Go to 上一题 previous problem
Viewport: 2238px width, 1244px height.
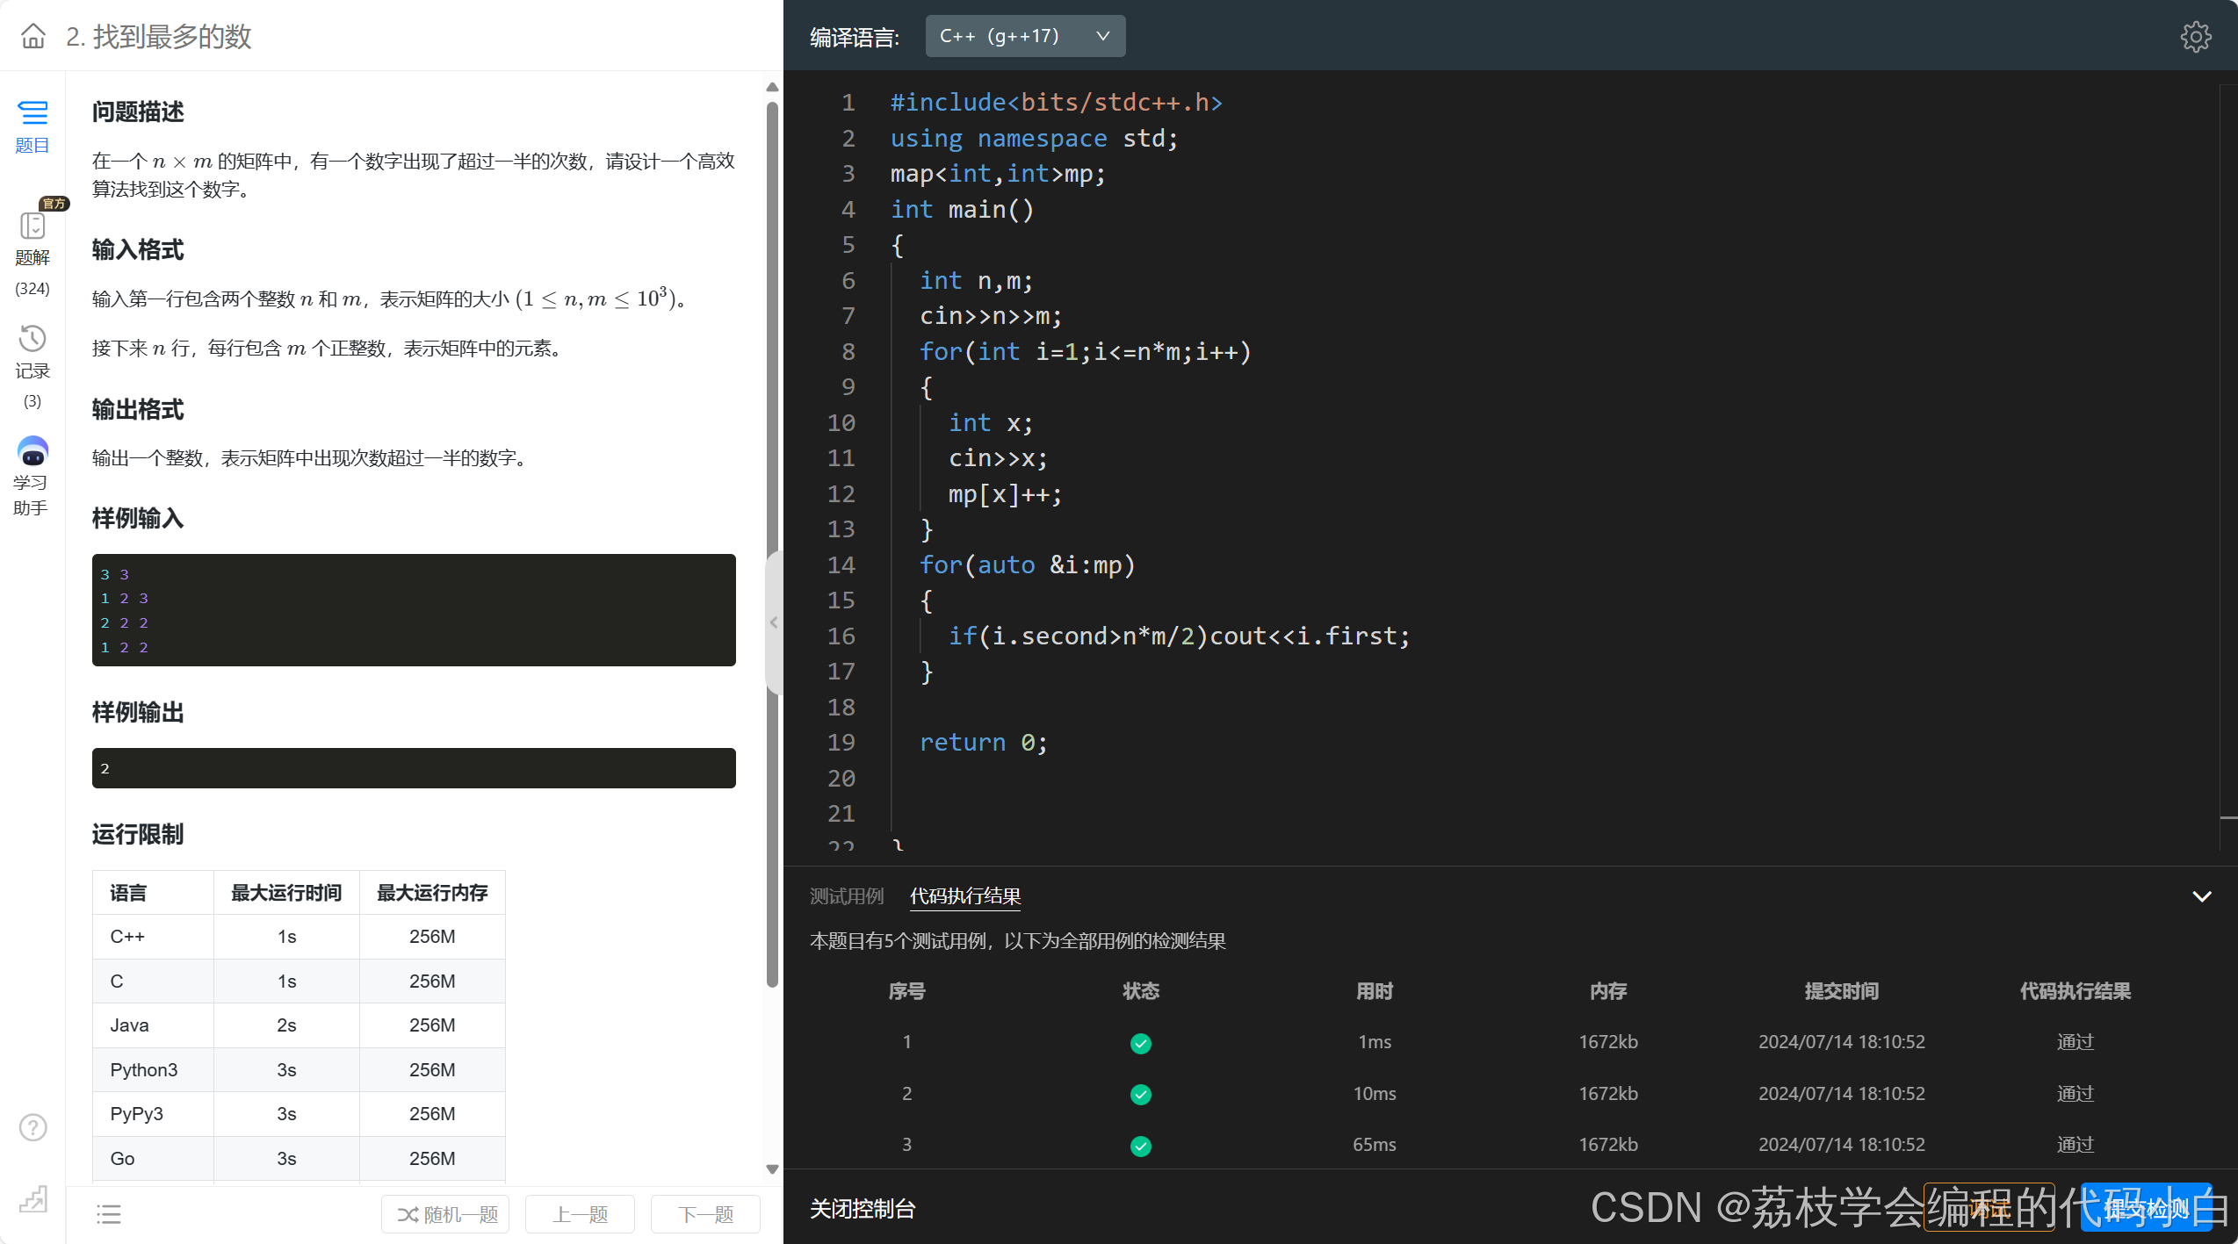(x=580, y=1214)
